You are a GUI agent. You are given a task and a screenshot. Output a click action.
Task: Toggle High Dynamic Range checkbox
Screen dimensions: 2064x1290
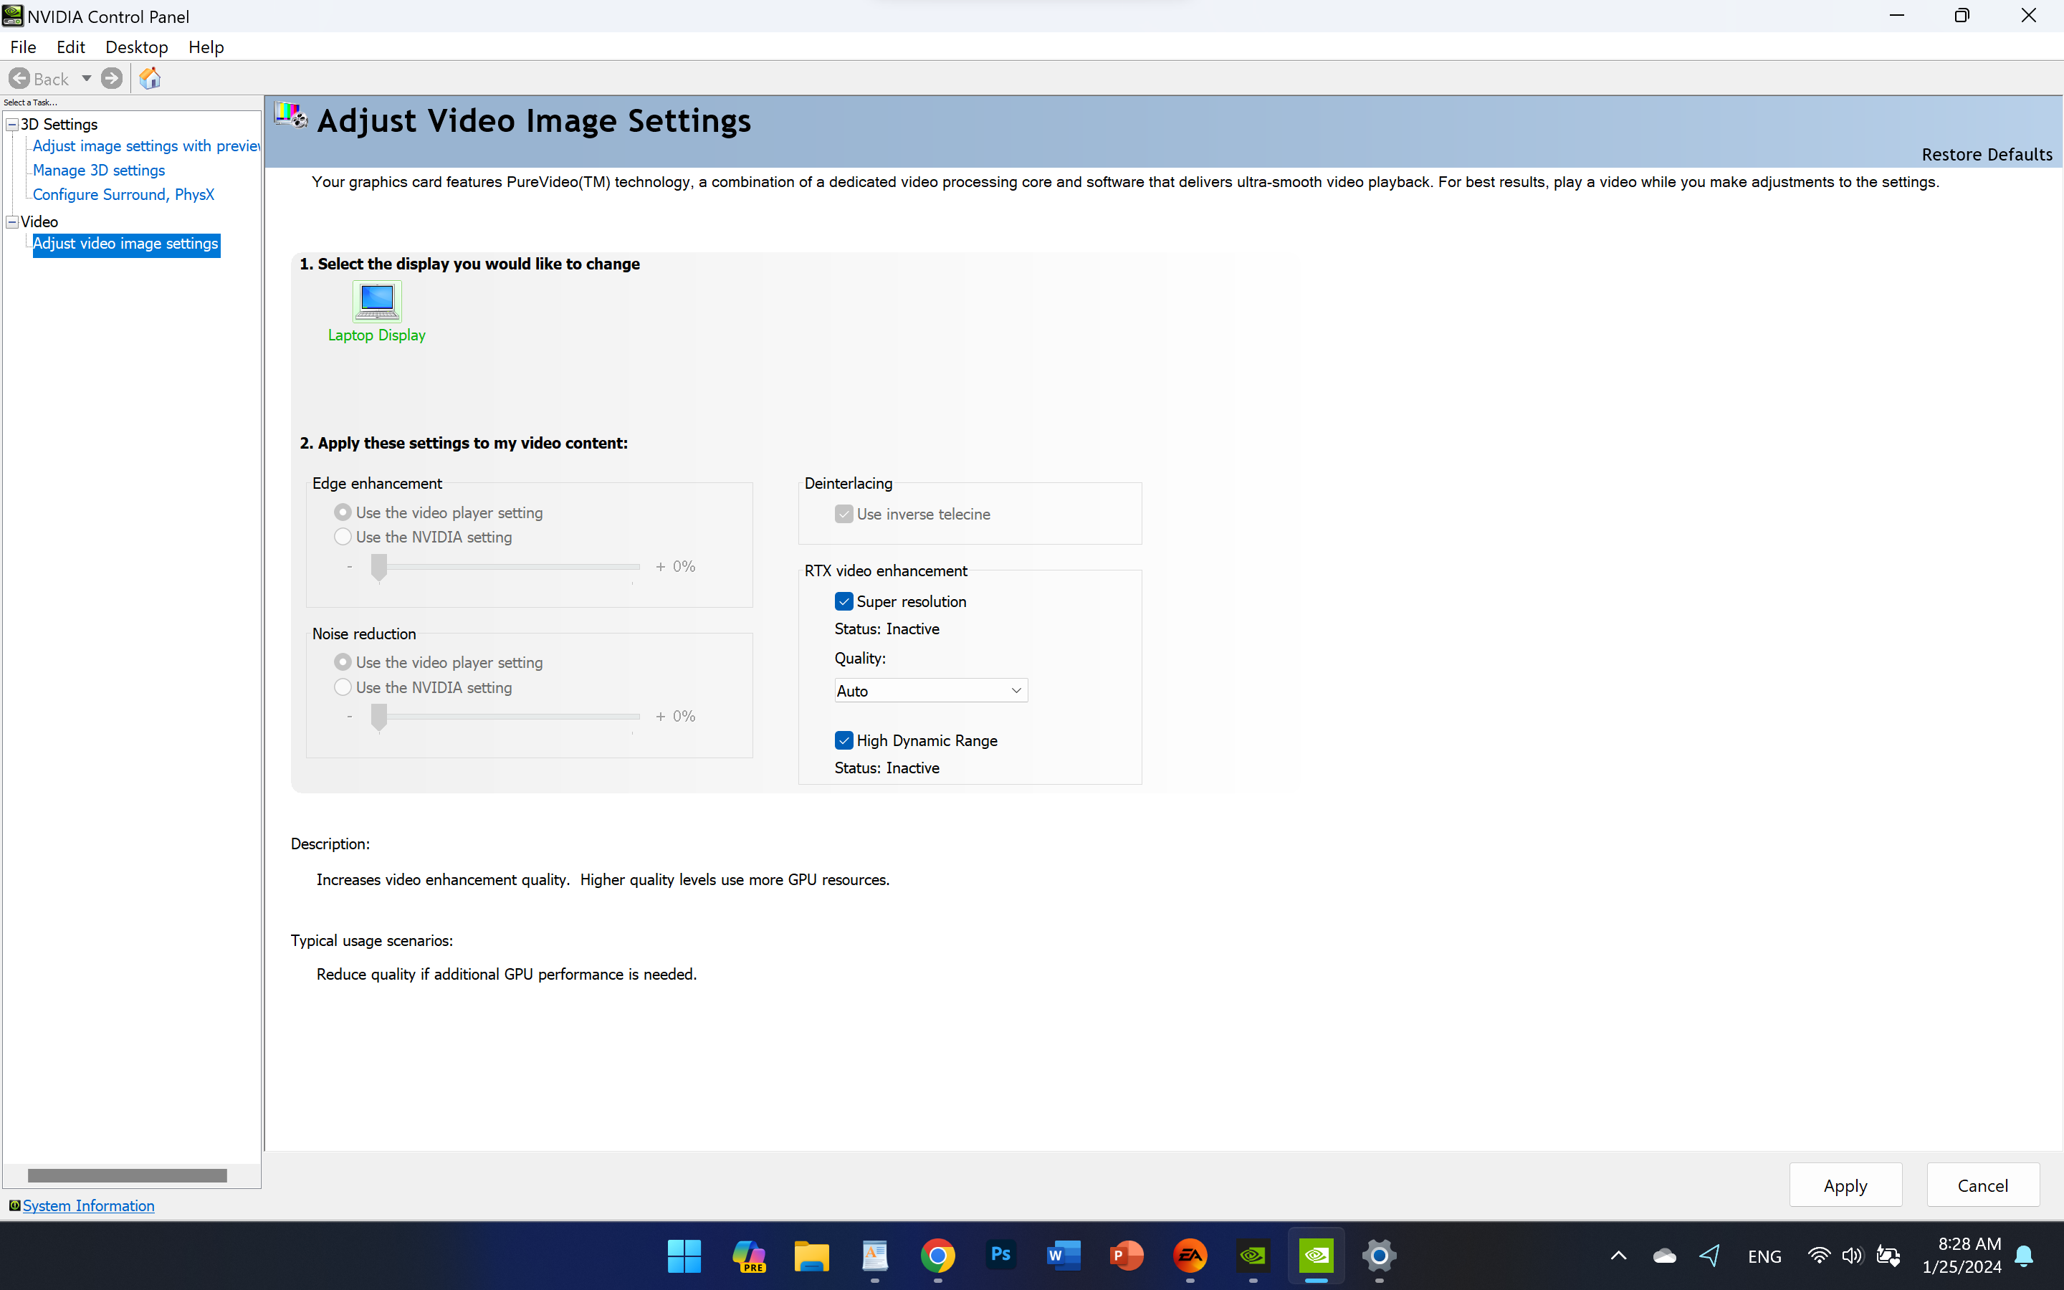point(844,740)
